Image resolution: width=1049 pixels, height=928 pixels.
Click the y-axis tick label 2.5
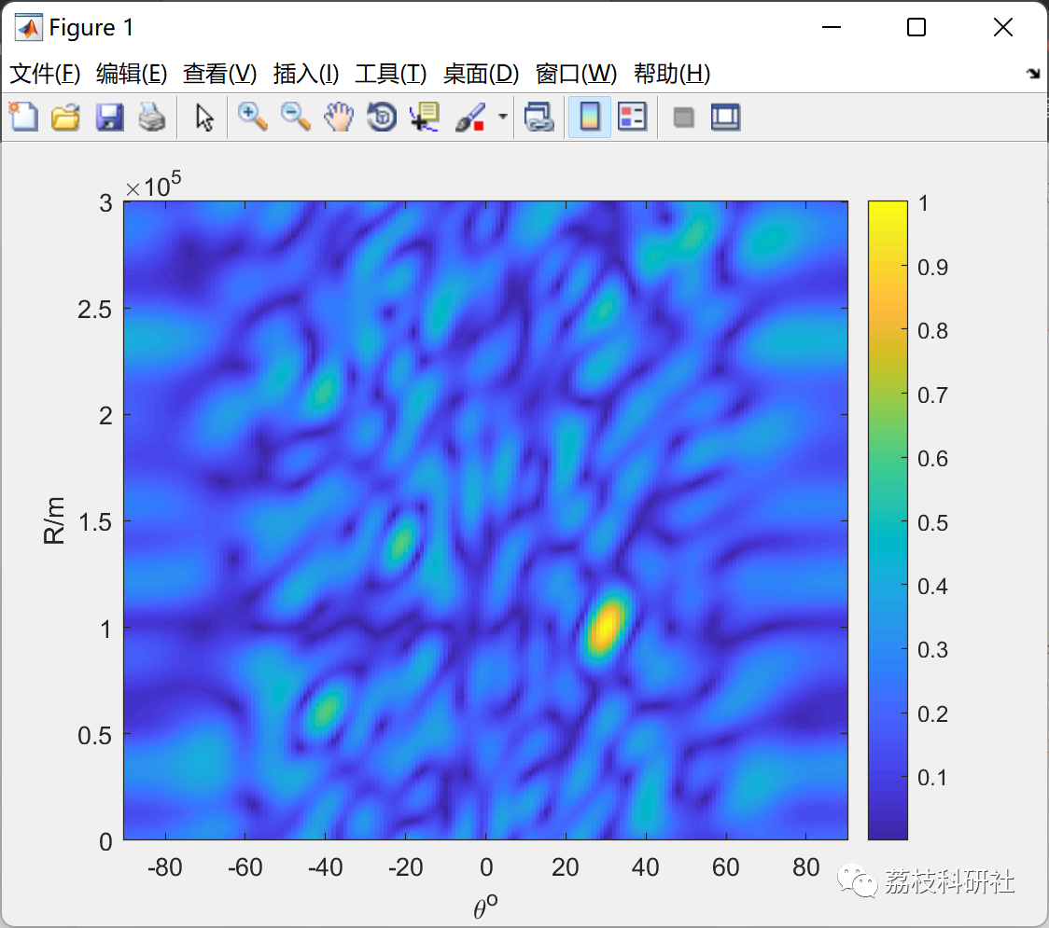click(x=94, y=310)
